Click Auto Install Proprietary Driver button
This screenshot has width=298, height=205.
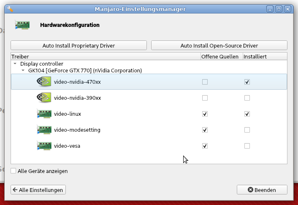(79, 45)
